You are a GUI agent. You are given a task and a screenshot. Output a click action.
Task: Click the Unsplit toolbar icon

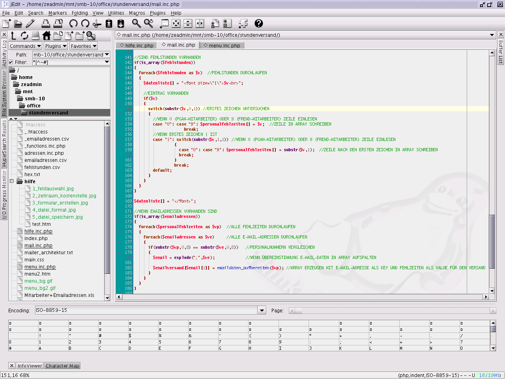pos(176,24)
